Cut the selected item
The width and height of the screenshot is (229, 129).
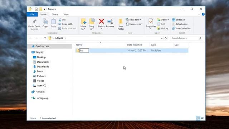[x=62, y=20]
